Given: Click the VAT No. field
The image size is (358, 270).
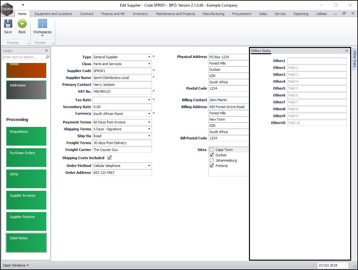Looking at the screenshot, I should (122, 91).
